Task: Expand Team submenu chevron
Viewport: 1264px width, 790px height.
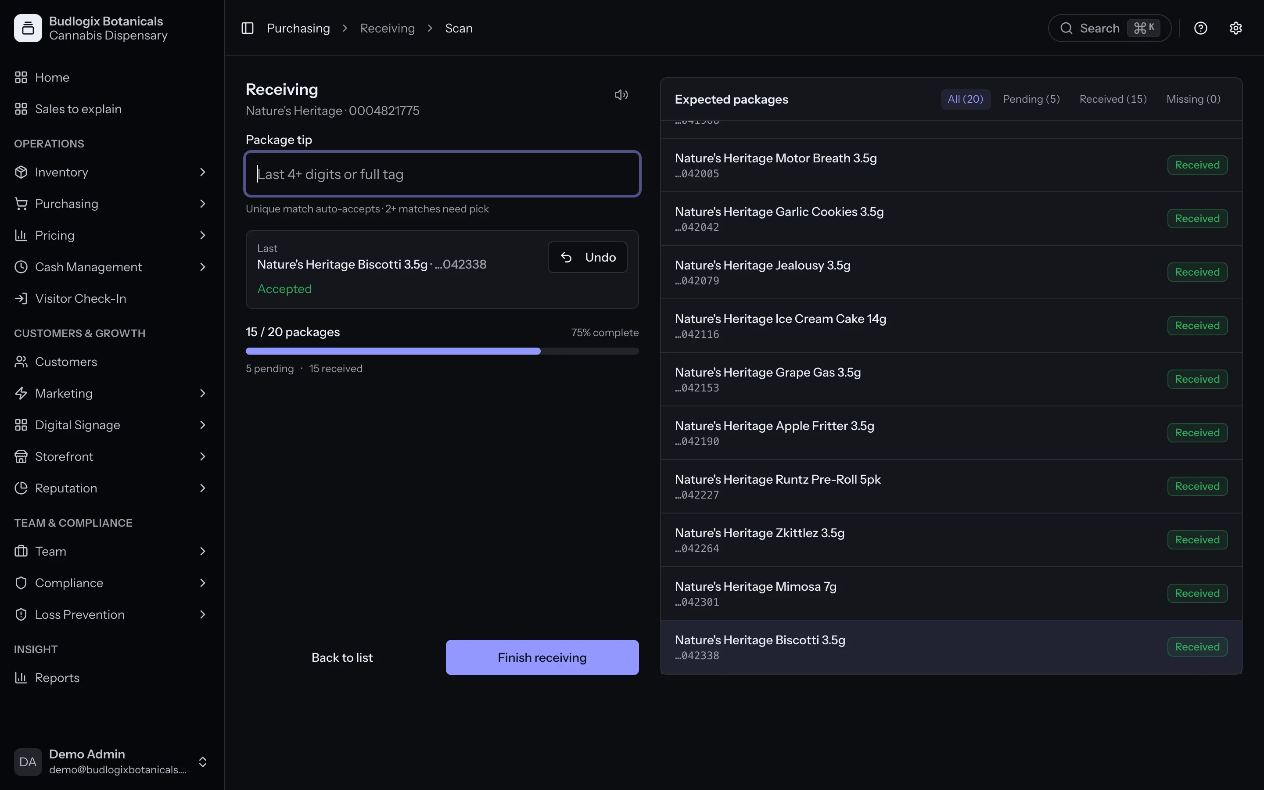Action: click(203, 551)
